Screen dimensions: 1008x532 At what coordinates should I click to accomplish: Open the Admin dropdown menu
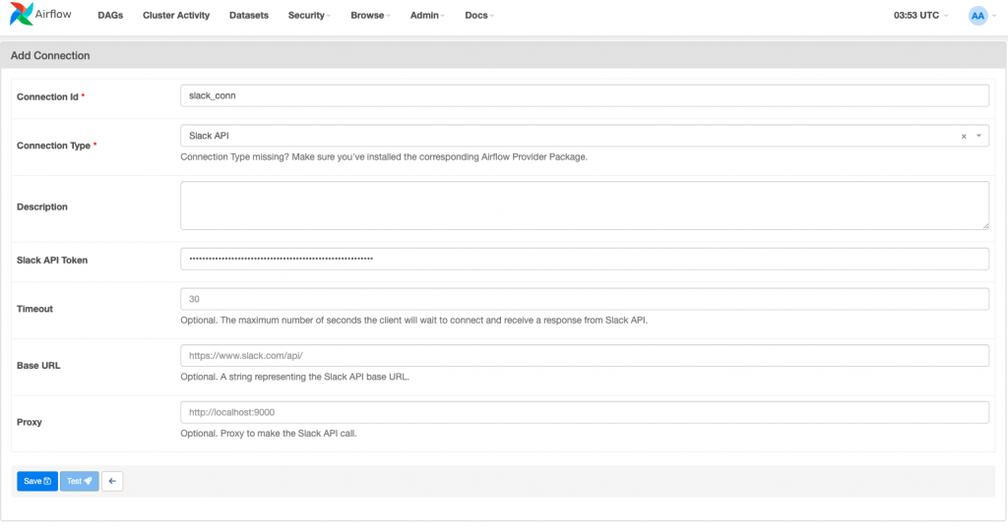[427, 16]
